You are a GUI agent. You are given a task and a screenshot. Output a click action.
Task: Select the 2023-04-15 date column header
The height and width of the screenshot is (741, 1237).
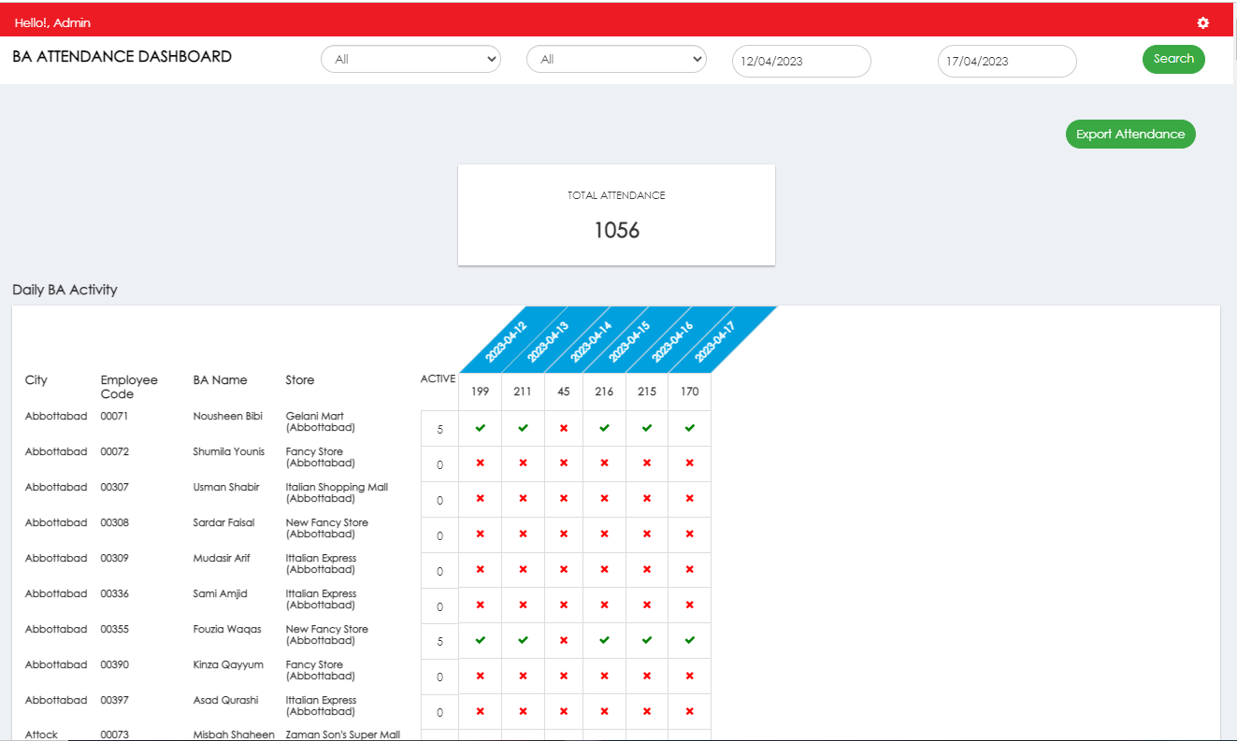(x=629, y=342)
